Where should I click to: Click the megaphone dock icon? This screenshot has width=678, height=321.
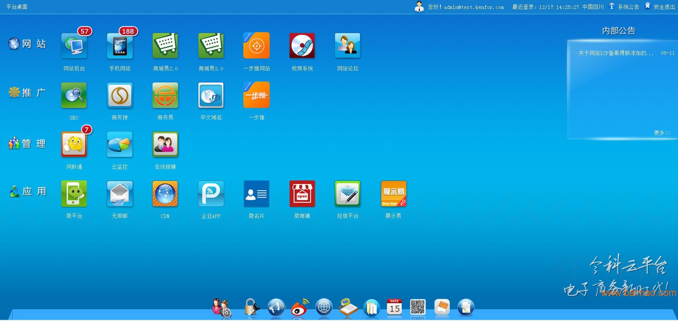276,308
